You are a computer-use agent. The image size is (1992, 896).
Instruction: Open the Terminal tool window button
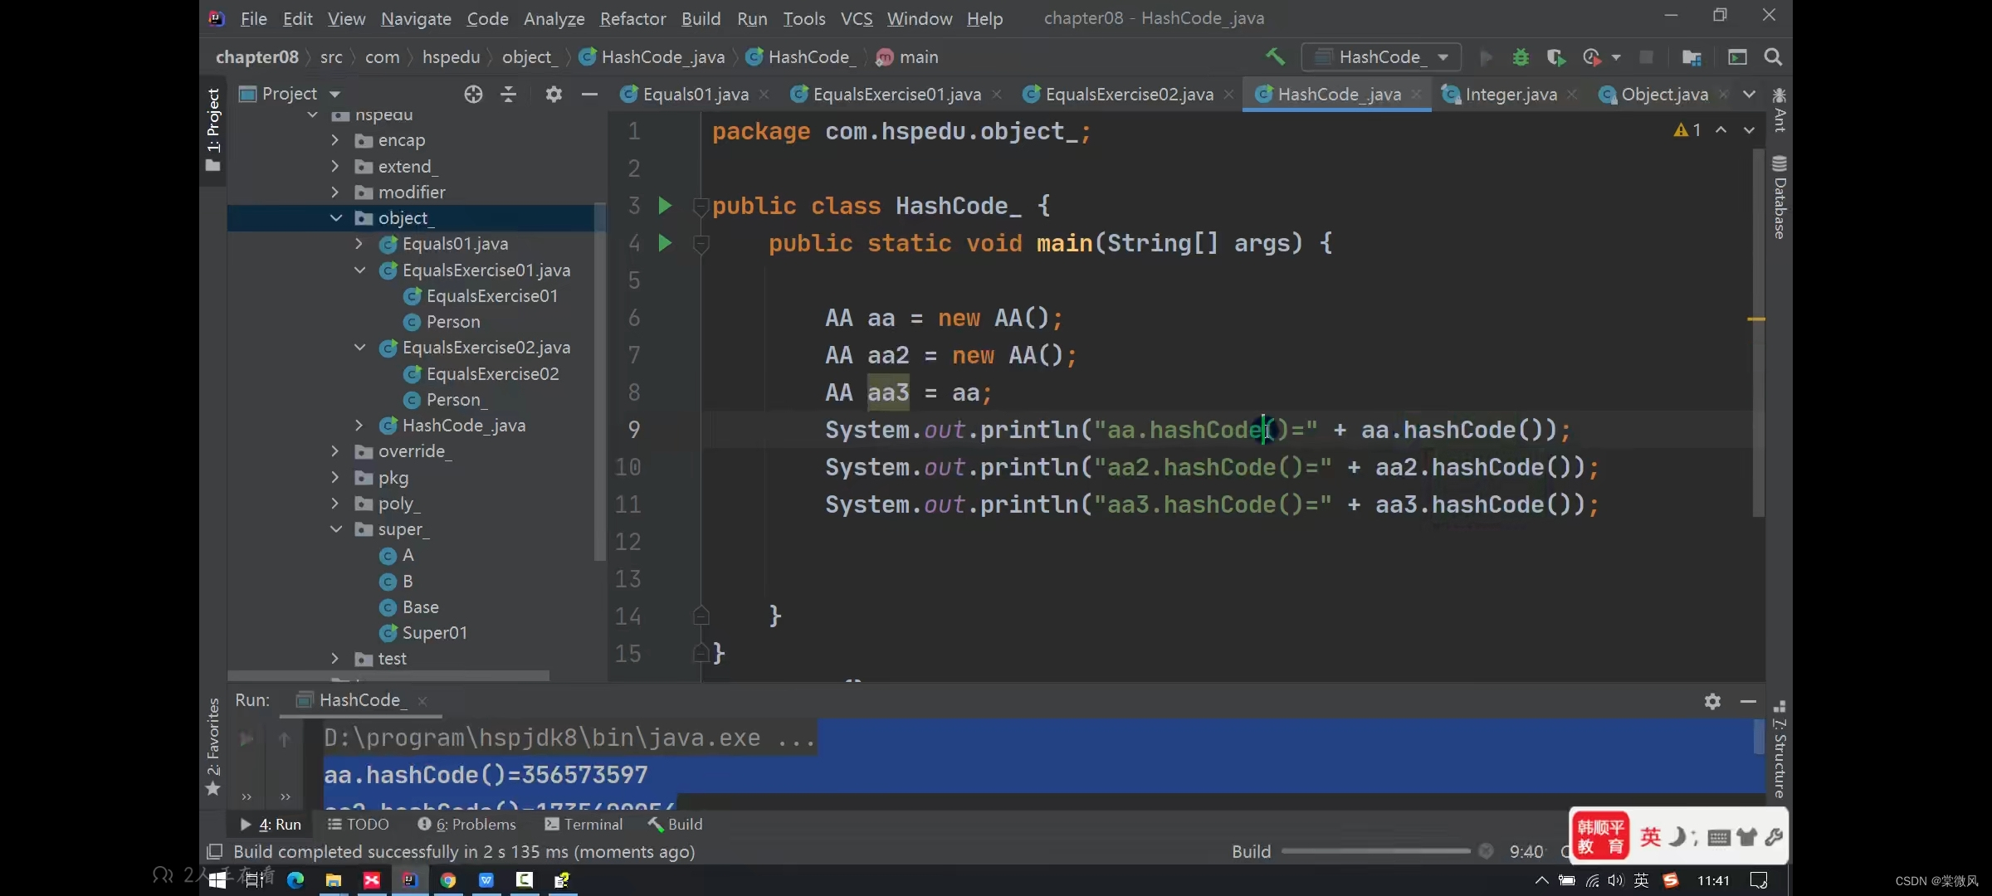coord(583,824)
